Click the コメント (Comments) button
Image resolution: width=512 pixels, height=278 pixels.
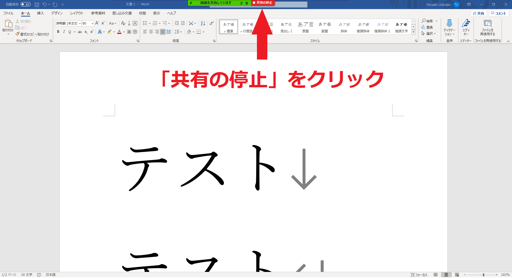click(x=499, y=13)
